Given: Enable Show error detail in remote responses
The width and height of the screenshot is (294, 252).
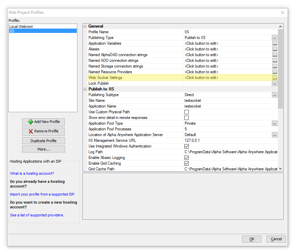Looking at the screenshot, I should (x=186, y=118).
